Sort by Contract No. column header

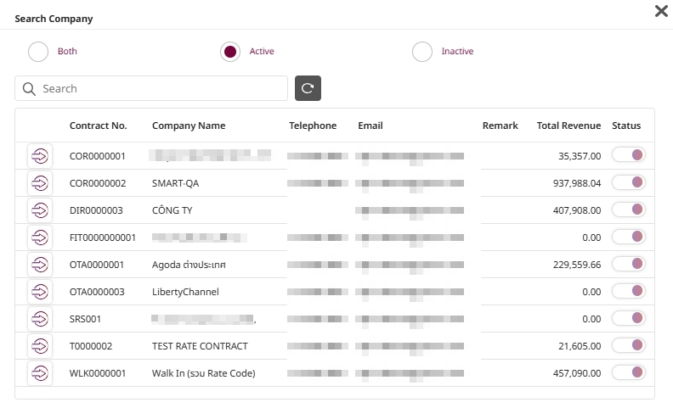[98, 126]
